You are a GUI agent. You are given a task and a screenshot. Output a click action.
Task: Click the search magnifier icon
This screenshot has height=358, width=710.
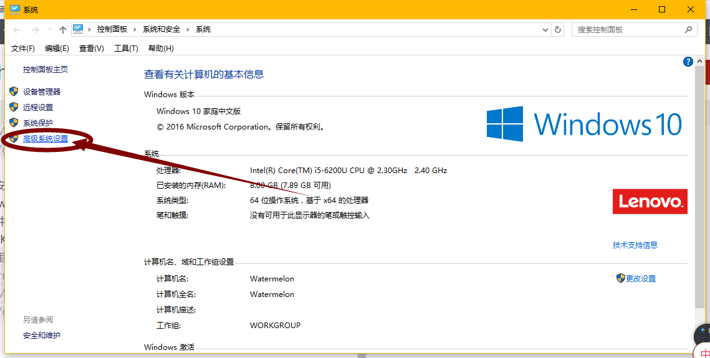pos(688,30)
